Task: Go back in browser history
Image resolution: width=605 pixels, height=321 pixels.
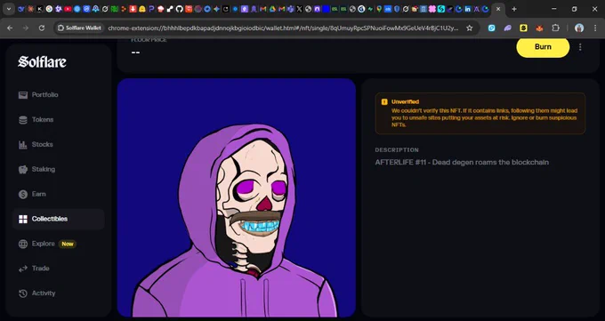Action: 10,28
